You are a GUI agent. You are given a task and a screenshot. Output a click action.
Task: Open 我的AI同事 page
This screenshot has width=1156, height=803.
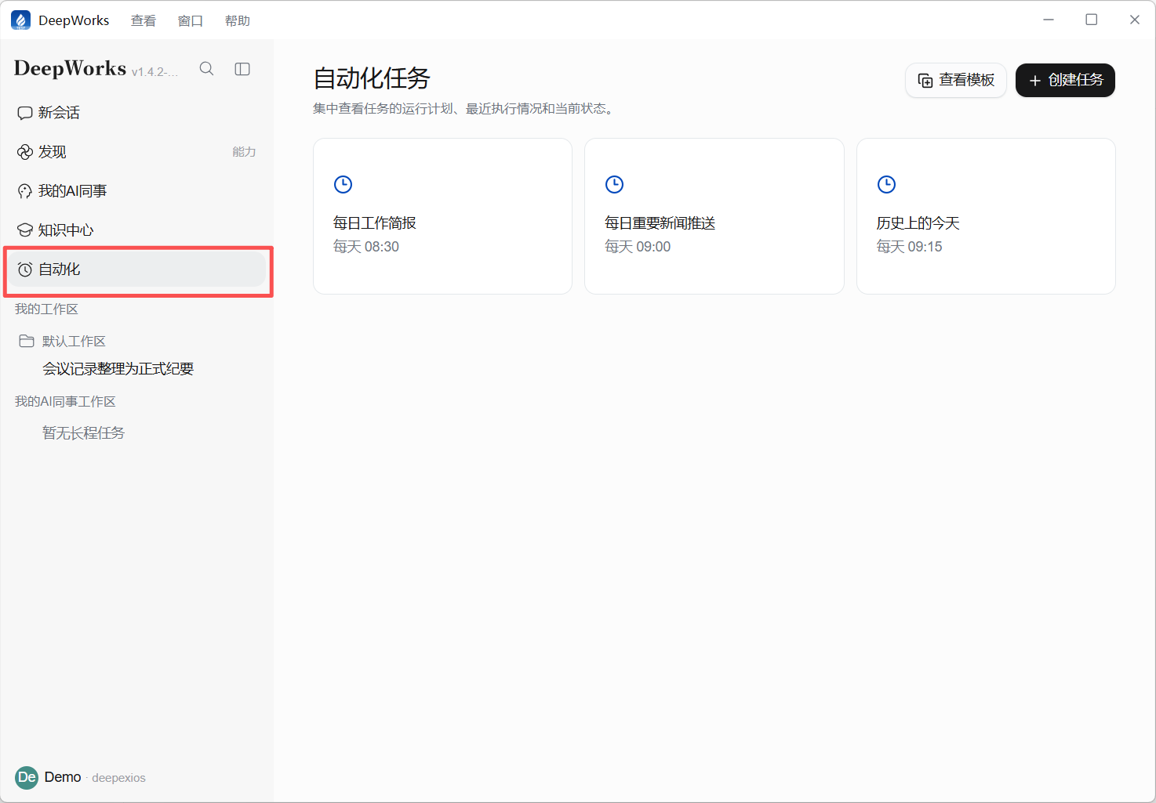click(x=137, y=191)
